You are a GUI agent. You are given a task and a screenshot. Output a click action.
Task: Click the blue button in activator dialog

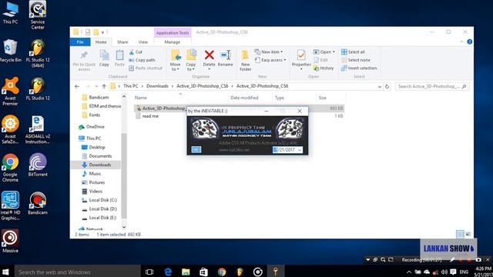(196, 150)
